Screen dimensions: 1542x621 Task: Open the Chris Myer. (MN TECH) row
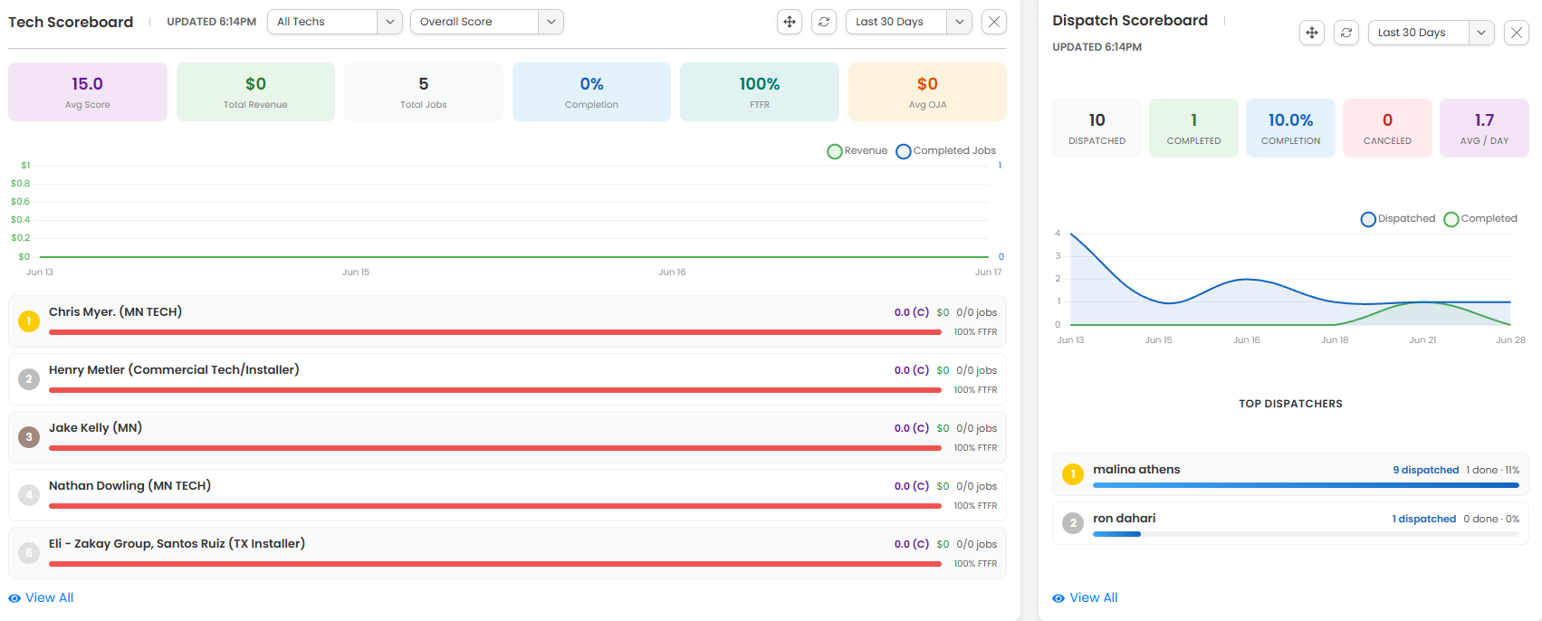[x=507, y=321]
